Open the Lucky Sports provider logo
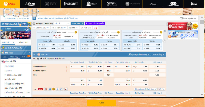 (111, 4)
